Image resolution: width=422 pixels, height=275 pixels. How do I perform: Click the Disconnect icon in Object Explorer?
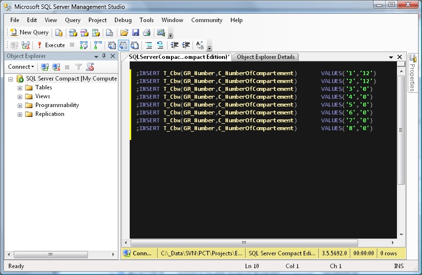click(x=56, y=67)
